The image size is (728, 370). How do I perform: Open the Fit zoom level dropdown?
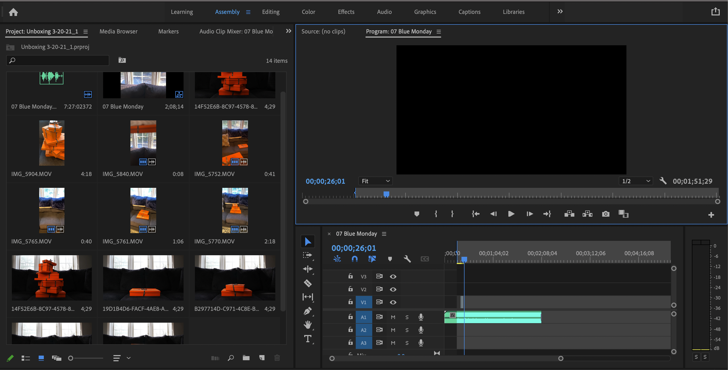[x=376, y=181]
